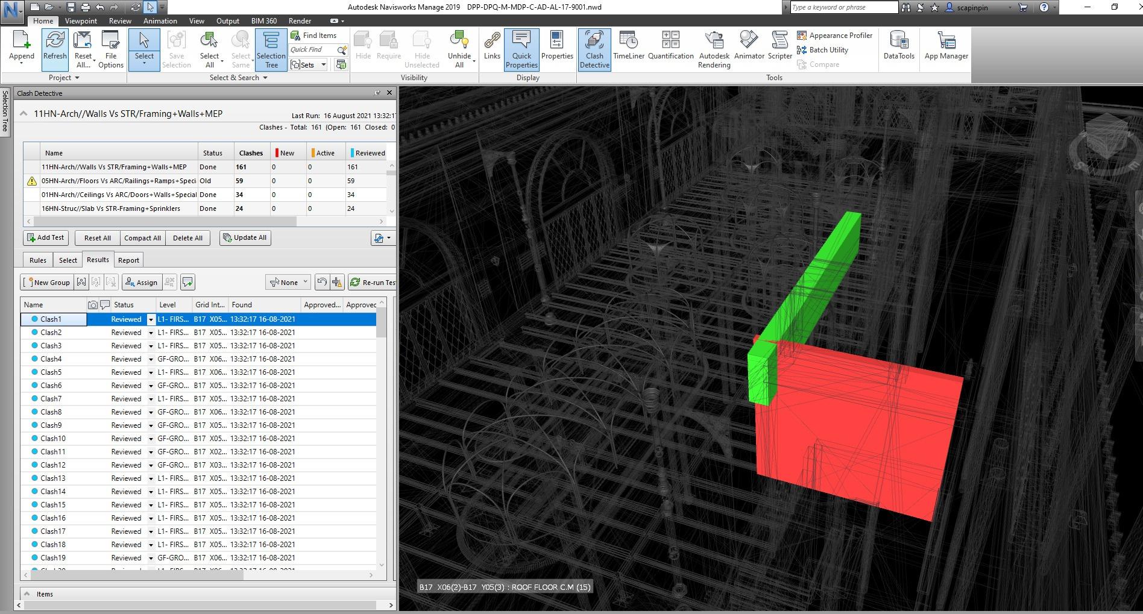Collapse the clash test header chevron
This screenshot has width=1143, height=614.
(x=24, y=113)
